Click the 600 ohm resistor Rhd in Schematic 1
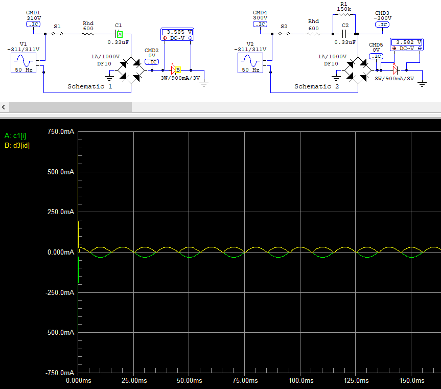Screen dimensions: 441x389 [x=88, y=34]
